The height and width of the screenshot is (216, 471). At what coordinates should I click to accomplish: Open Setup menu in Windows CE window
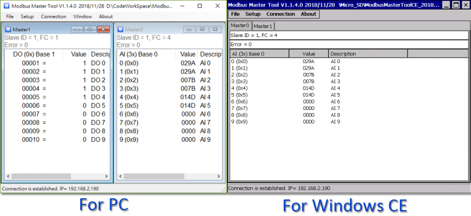[253, 14]
